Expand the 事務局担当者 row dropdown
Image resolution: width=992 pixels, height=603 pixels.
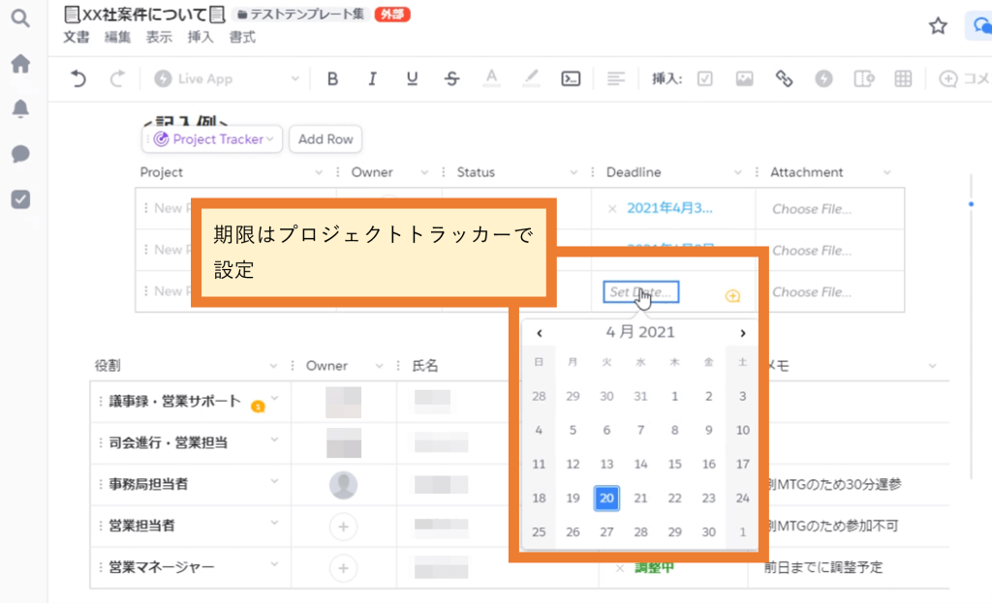(x=274, y=481)
